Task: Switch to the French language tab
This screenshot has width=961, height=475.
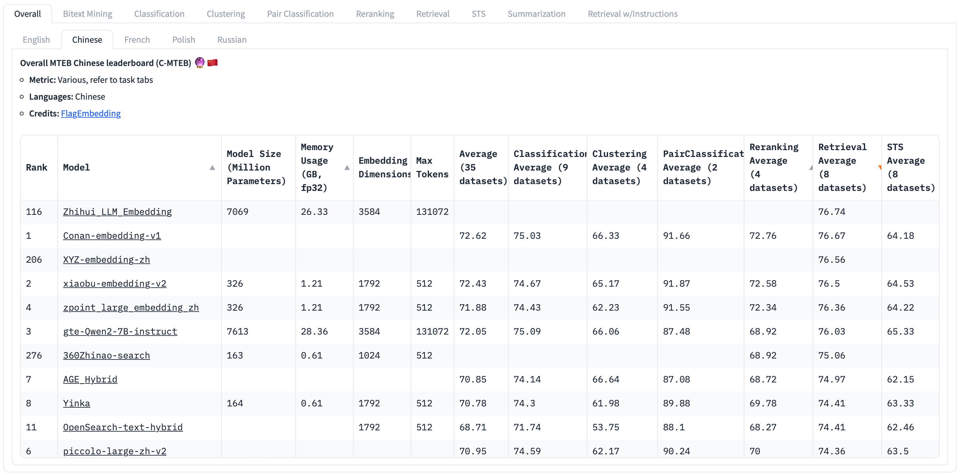Action: (x=137, y=39)
